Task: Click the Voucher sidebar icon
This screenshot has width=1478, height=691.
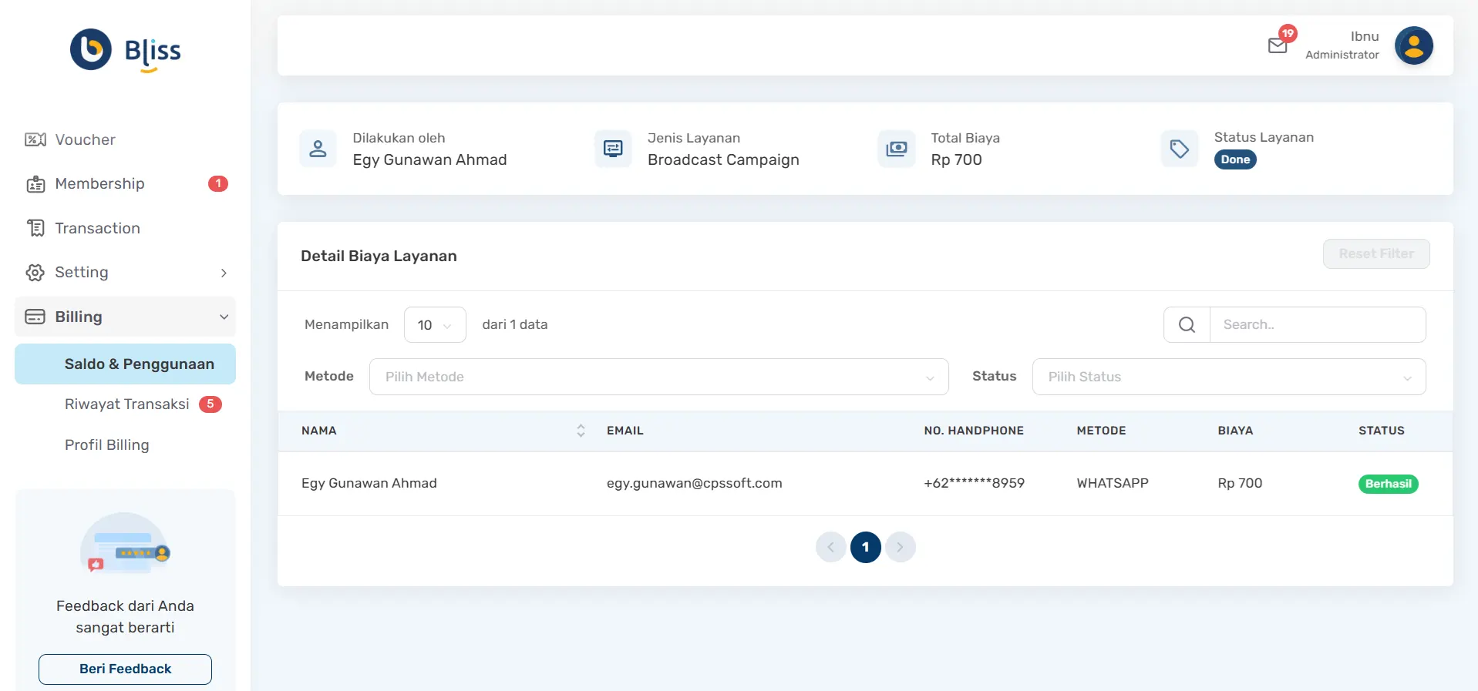Action: (35, 139)
